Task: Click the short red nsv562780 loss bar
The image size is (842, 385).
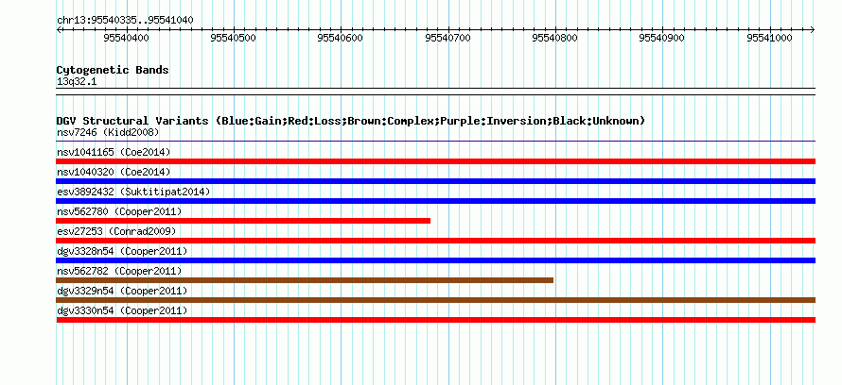Action: [243, 221]
